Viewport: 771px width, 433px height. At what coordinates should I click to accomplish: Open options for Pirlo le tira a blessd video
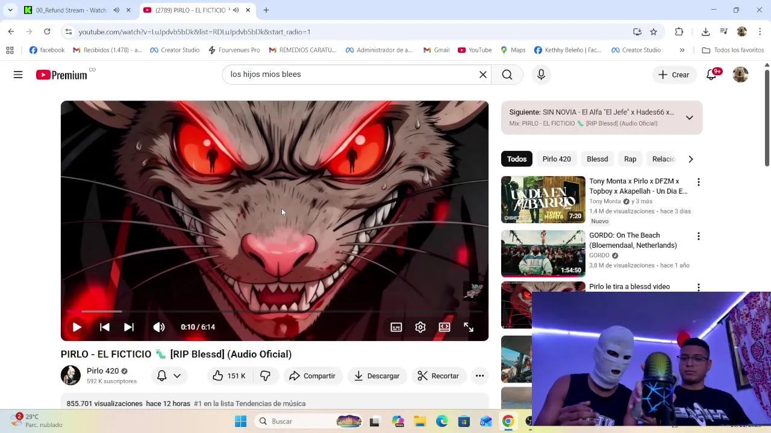coord(698,287)
